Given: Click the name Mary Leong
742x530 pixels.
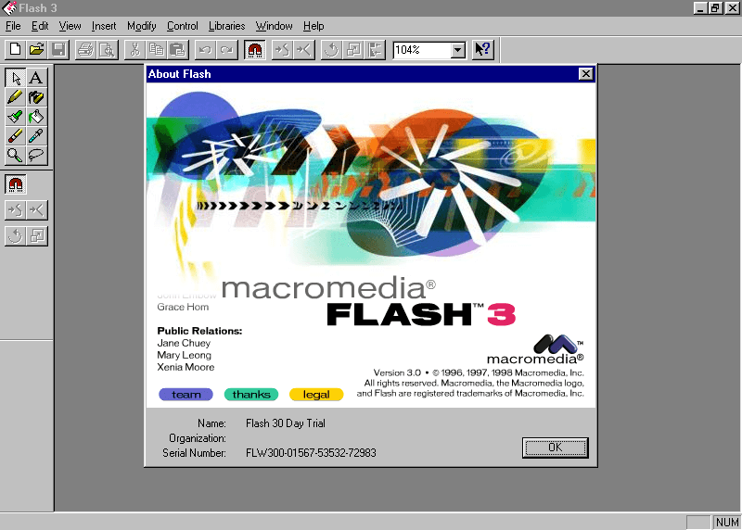Looking at the screenshot, I should pos(184,355).
